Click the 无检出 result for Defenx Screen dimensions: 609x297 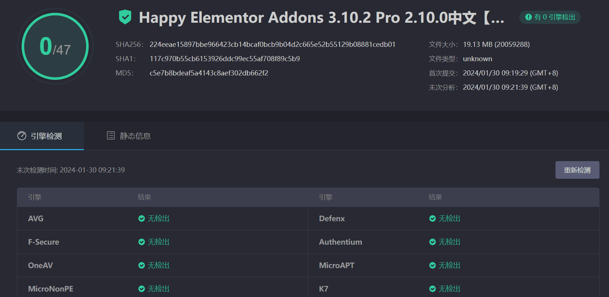coord(449,218)
